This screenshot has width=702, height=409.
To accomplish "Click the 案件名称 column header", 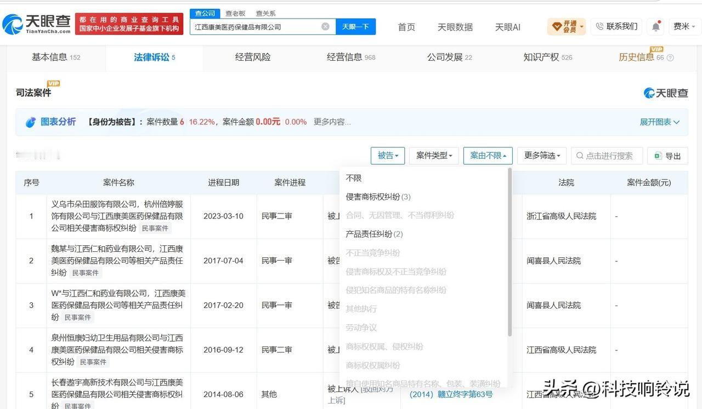I will click(x=118, y=182).
